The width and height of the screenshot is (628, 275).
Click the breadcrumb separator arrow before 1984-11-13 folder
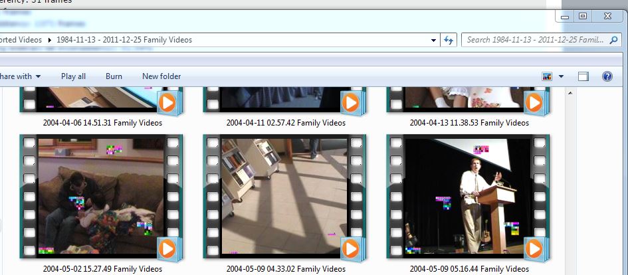pos(50,40)
